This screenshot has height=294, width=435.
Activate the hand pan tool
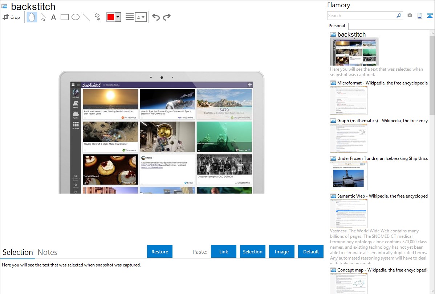32,17
